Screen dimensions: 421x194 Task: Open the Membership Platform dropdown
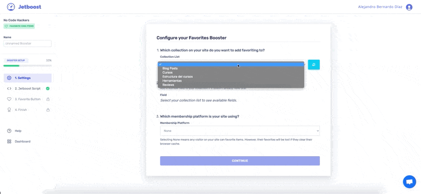(x=240, y=131)
